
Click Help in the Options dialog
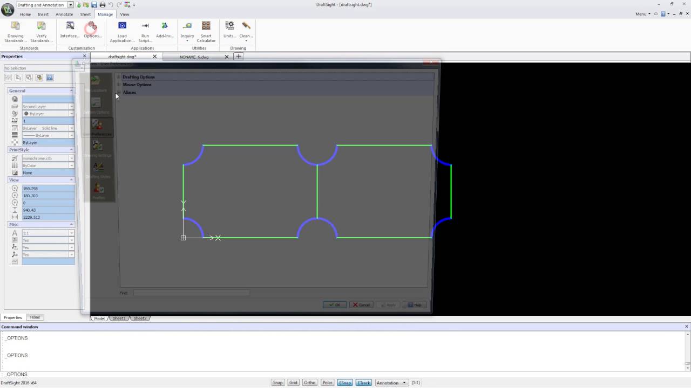tap(415, 305)
